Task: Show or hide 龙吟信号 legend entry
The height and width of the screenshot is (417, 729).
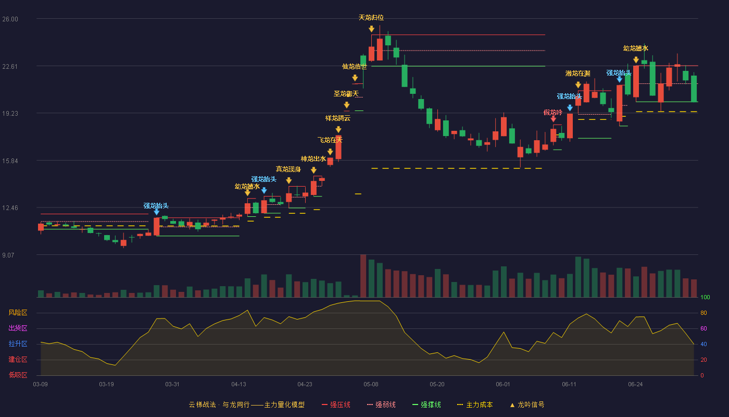Action: point(527,404)
